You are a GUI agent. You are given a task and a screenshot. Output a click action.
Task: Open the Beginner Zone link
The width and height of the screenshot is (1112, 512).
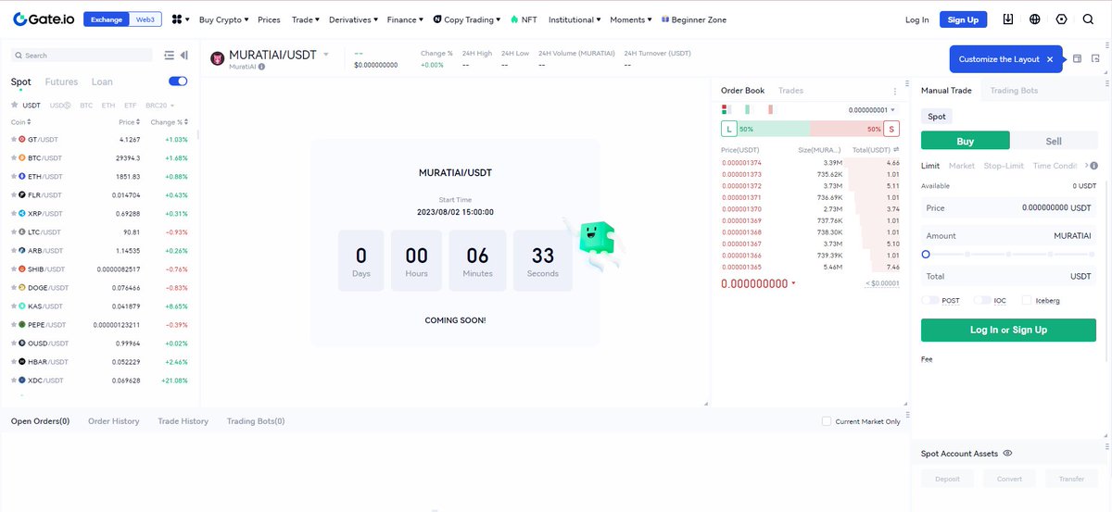coord(693,19)
